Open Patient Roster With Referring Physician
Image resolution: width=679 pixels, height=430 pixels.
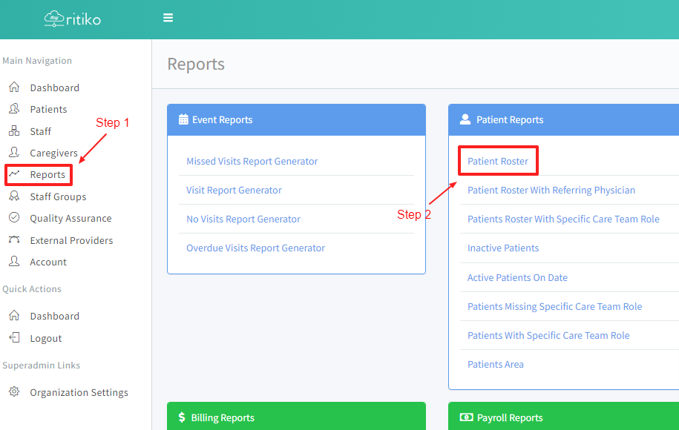(551, 190)
